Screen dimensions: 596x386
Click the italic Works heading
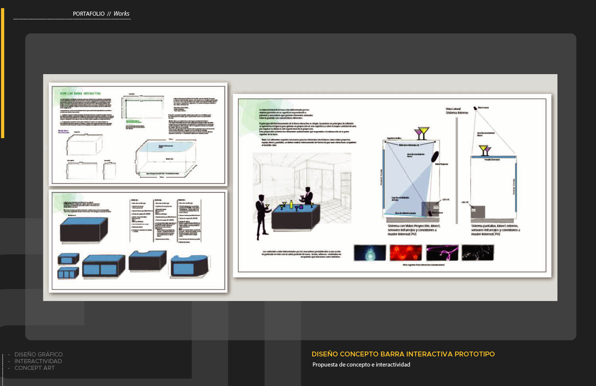pyautogui.click(x=121, y=14)
